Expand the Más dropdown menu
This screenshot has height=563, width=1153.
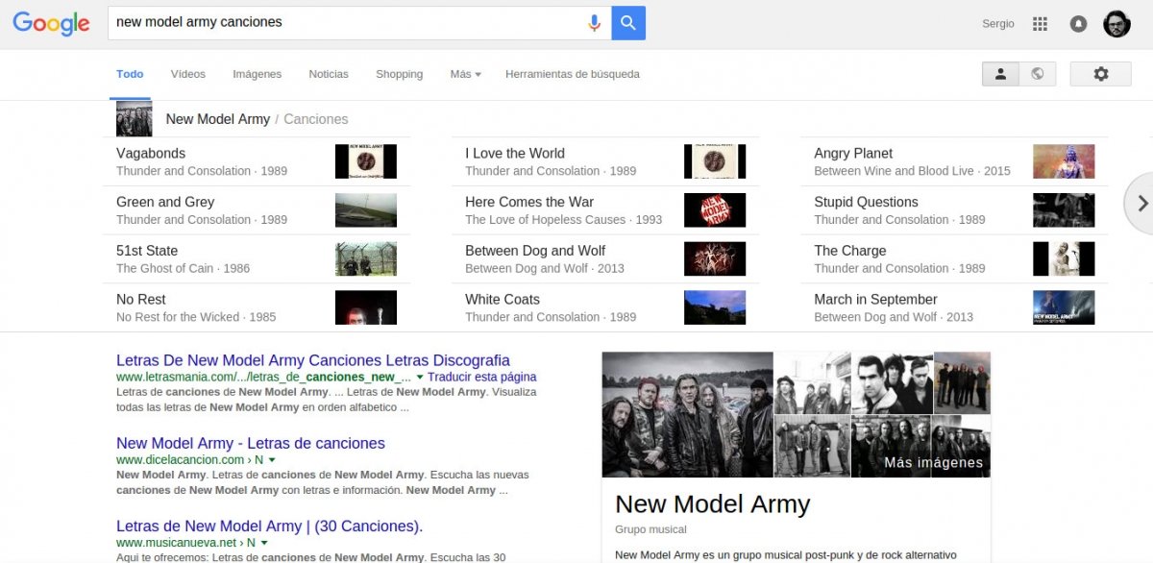[465, 74]
